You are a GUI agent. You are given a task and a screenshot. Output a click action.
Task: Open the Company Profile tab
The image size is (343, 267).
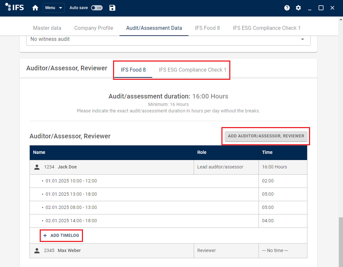point(94,28)
